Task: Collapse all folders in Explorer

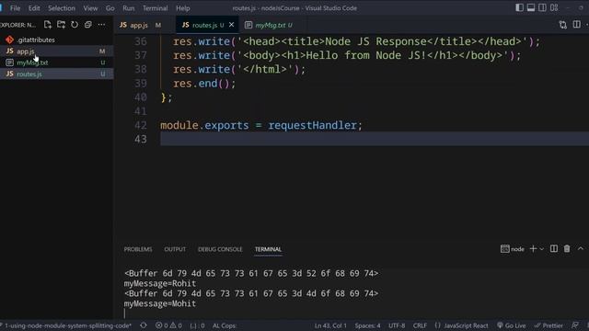Action: pyautogui.click(x=88, y=25)
